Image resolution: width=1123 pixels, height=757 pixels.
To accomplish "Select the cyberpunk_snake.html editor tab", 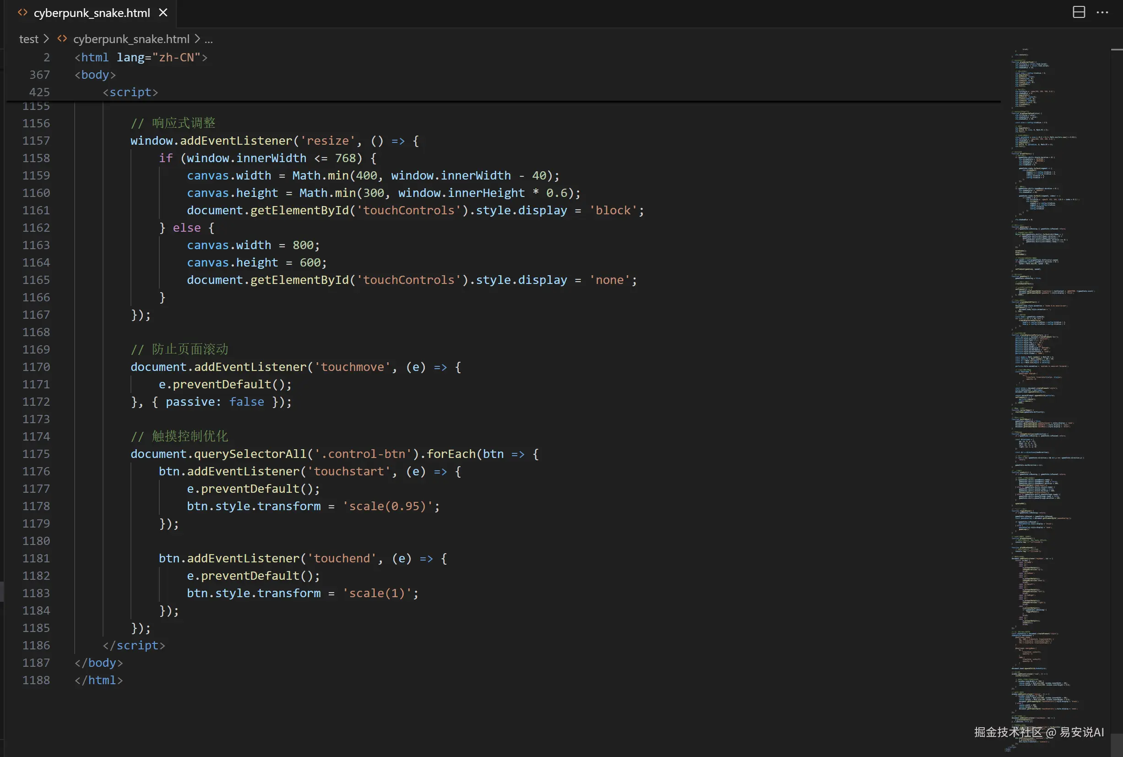I will [x=92, y=13].
